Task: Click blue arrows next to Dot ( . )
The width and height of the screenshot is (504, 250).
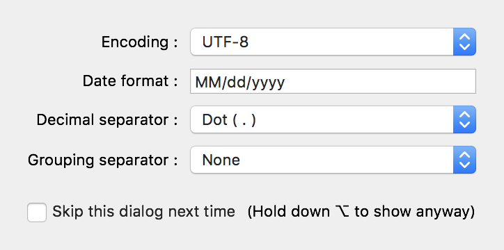Action: point(464,119)
